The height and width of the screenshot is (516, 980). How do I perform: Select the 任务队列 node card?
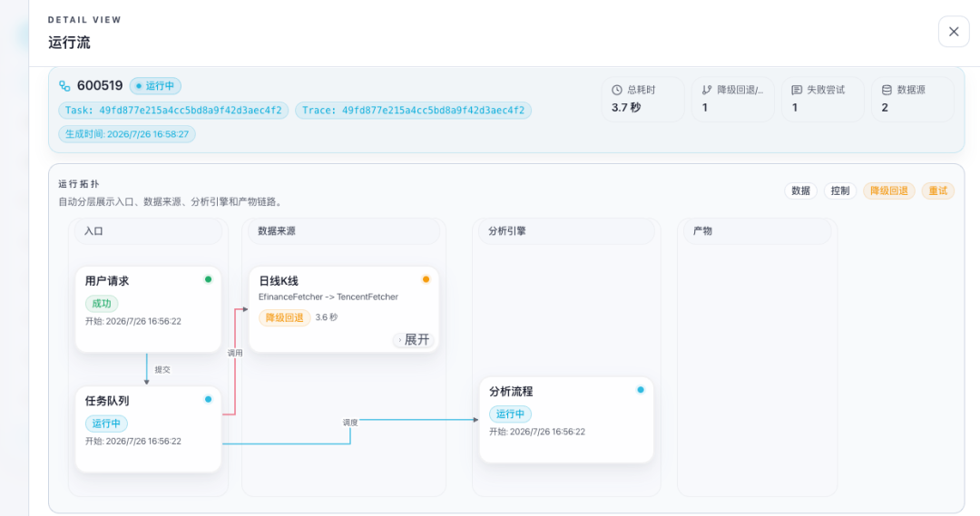click(148, 429)
